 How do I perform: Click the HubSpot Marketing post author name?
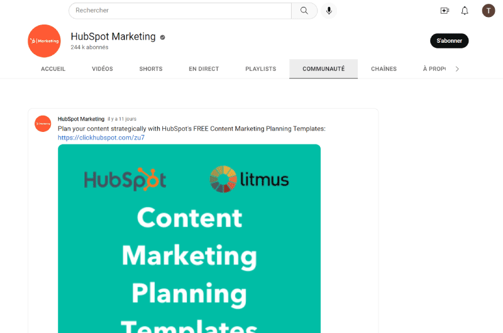81,119
